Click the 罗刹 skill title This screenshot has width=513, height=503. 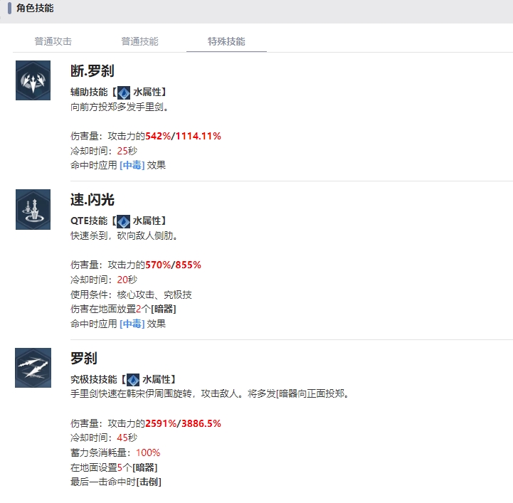(x=84, y=358)
